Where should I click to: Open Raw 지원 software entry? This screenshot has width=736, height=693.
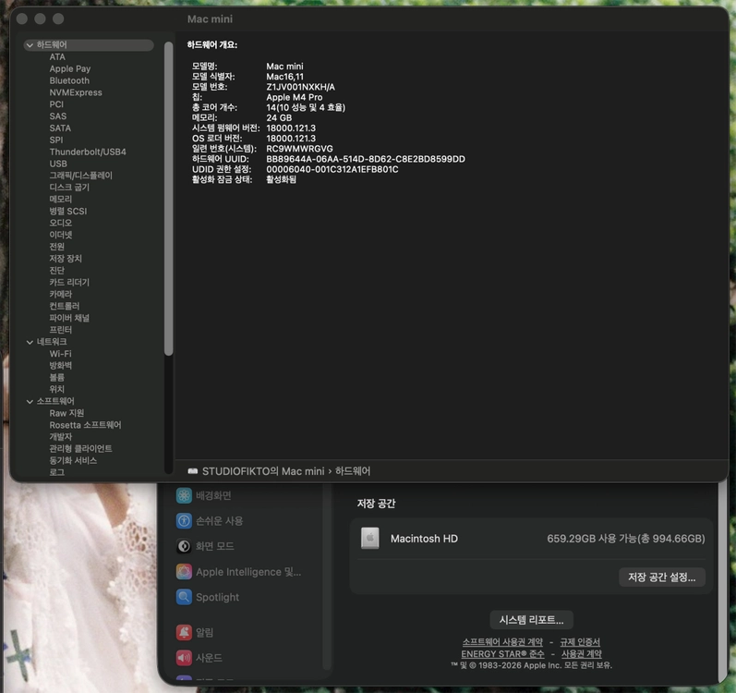66,413
